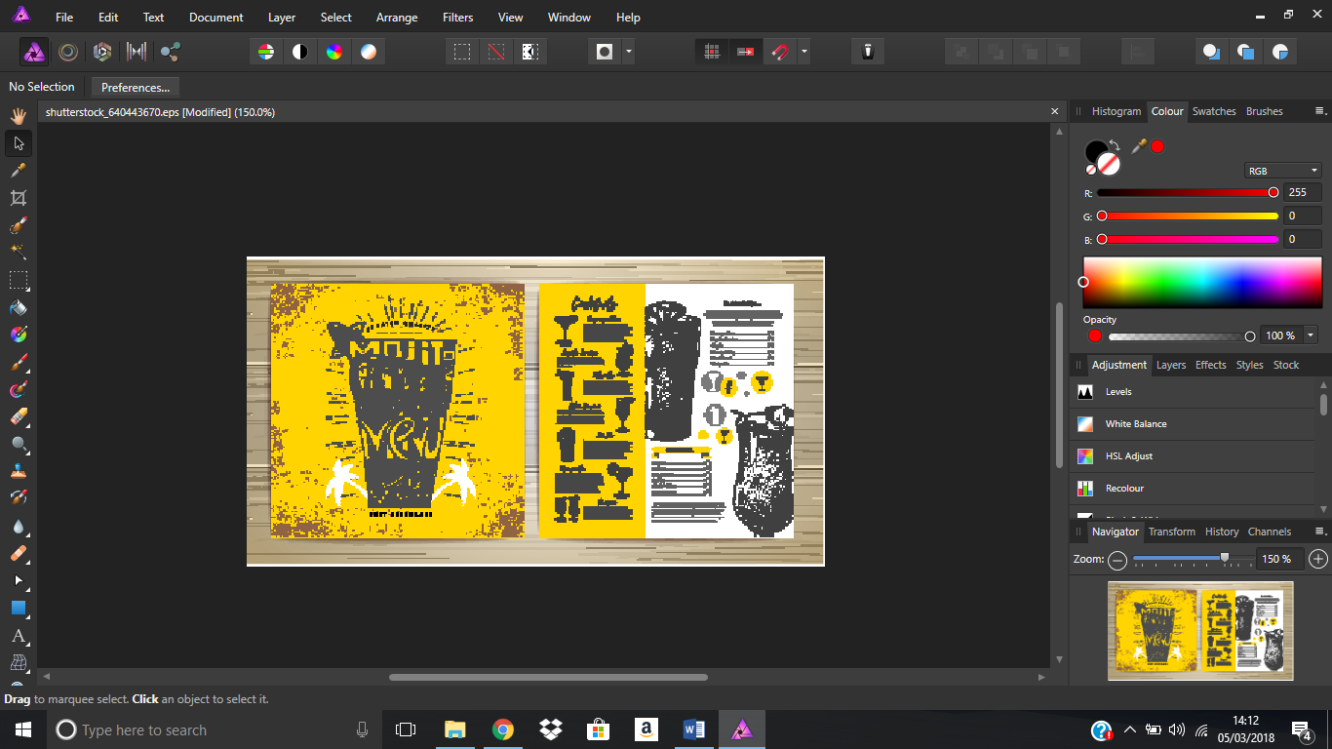
Task: Toggle the Force Pixel Alignment button
Action: pos(712,52)
